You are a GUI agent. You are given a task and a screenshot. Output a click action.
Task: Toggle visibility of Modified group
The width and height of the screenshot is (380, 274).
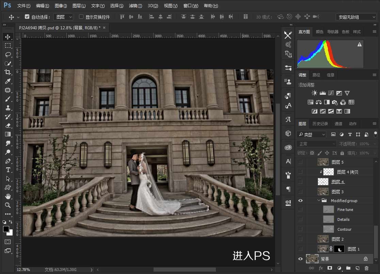[x=300, y=200]
